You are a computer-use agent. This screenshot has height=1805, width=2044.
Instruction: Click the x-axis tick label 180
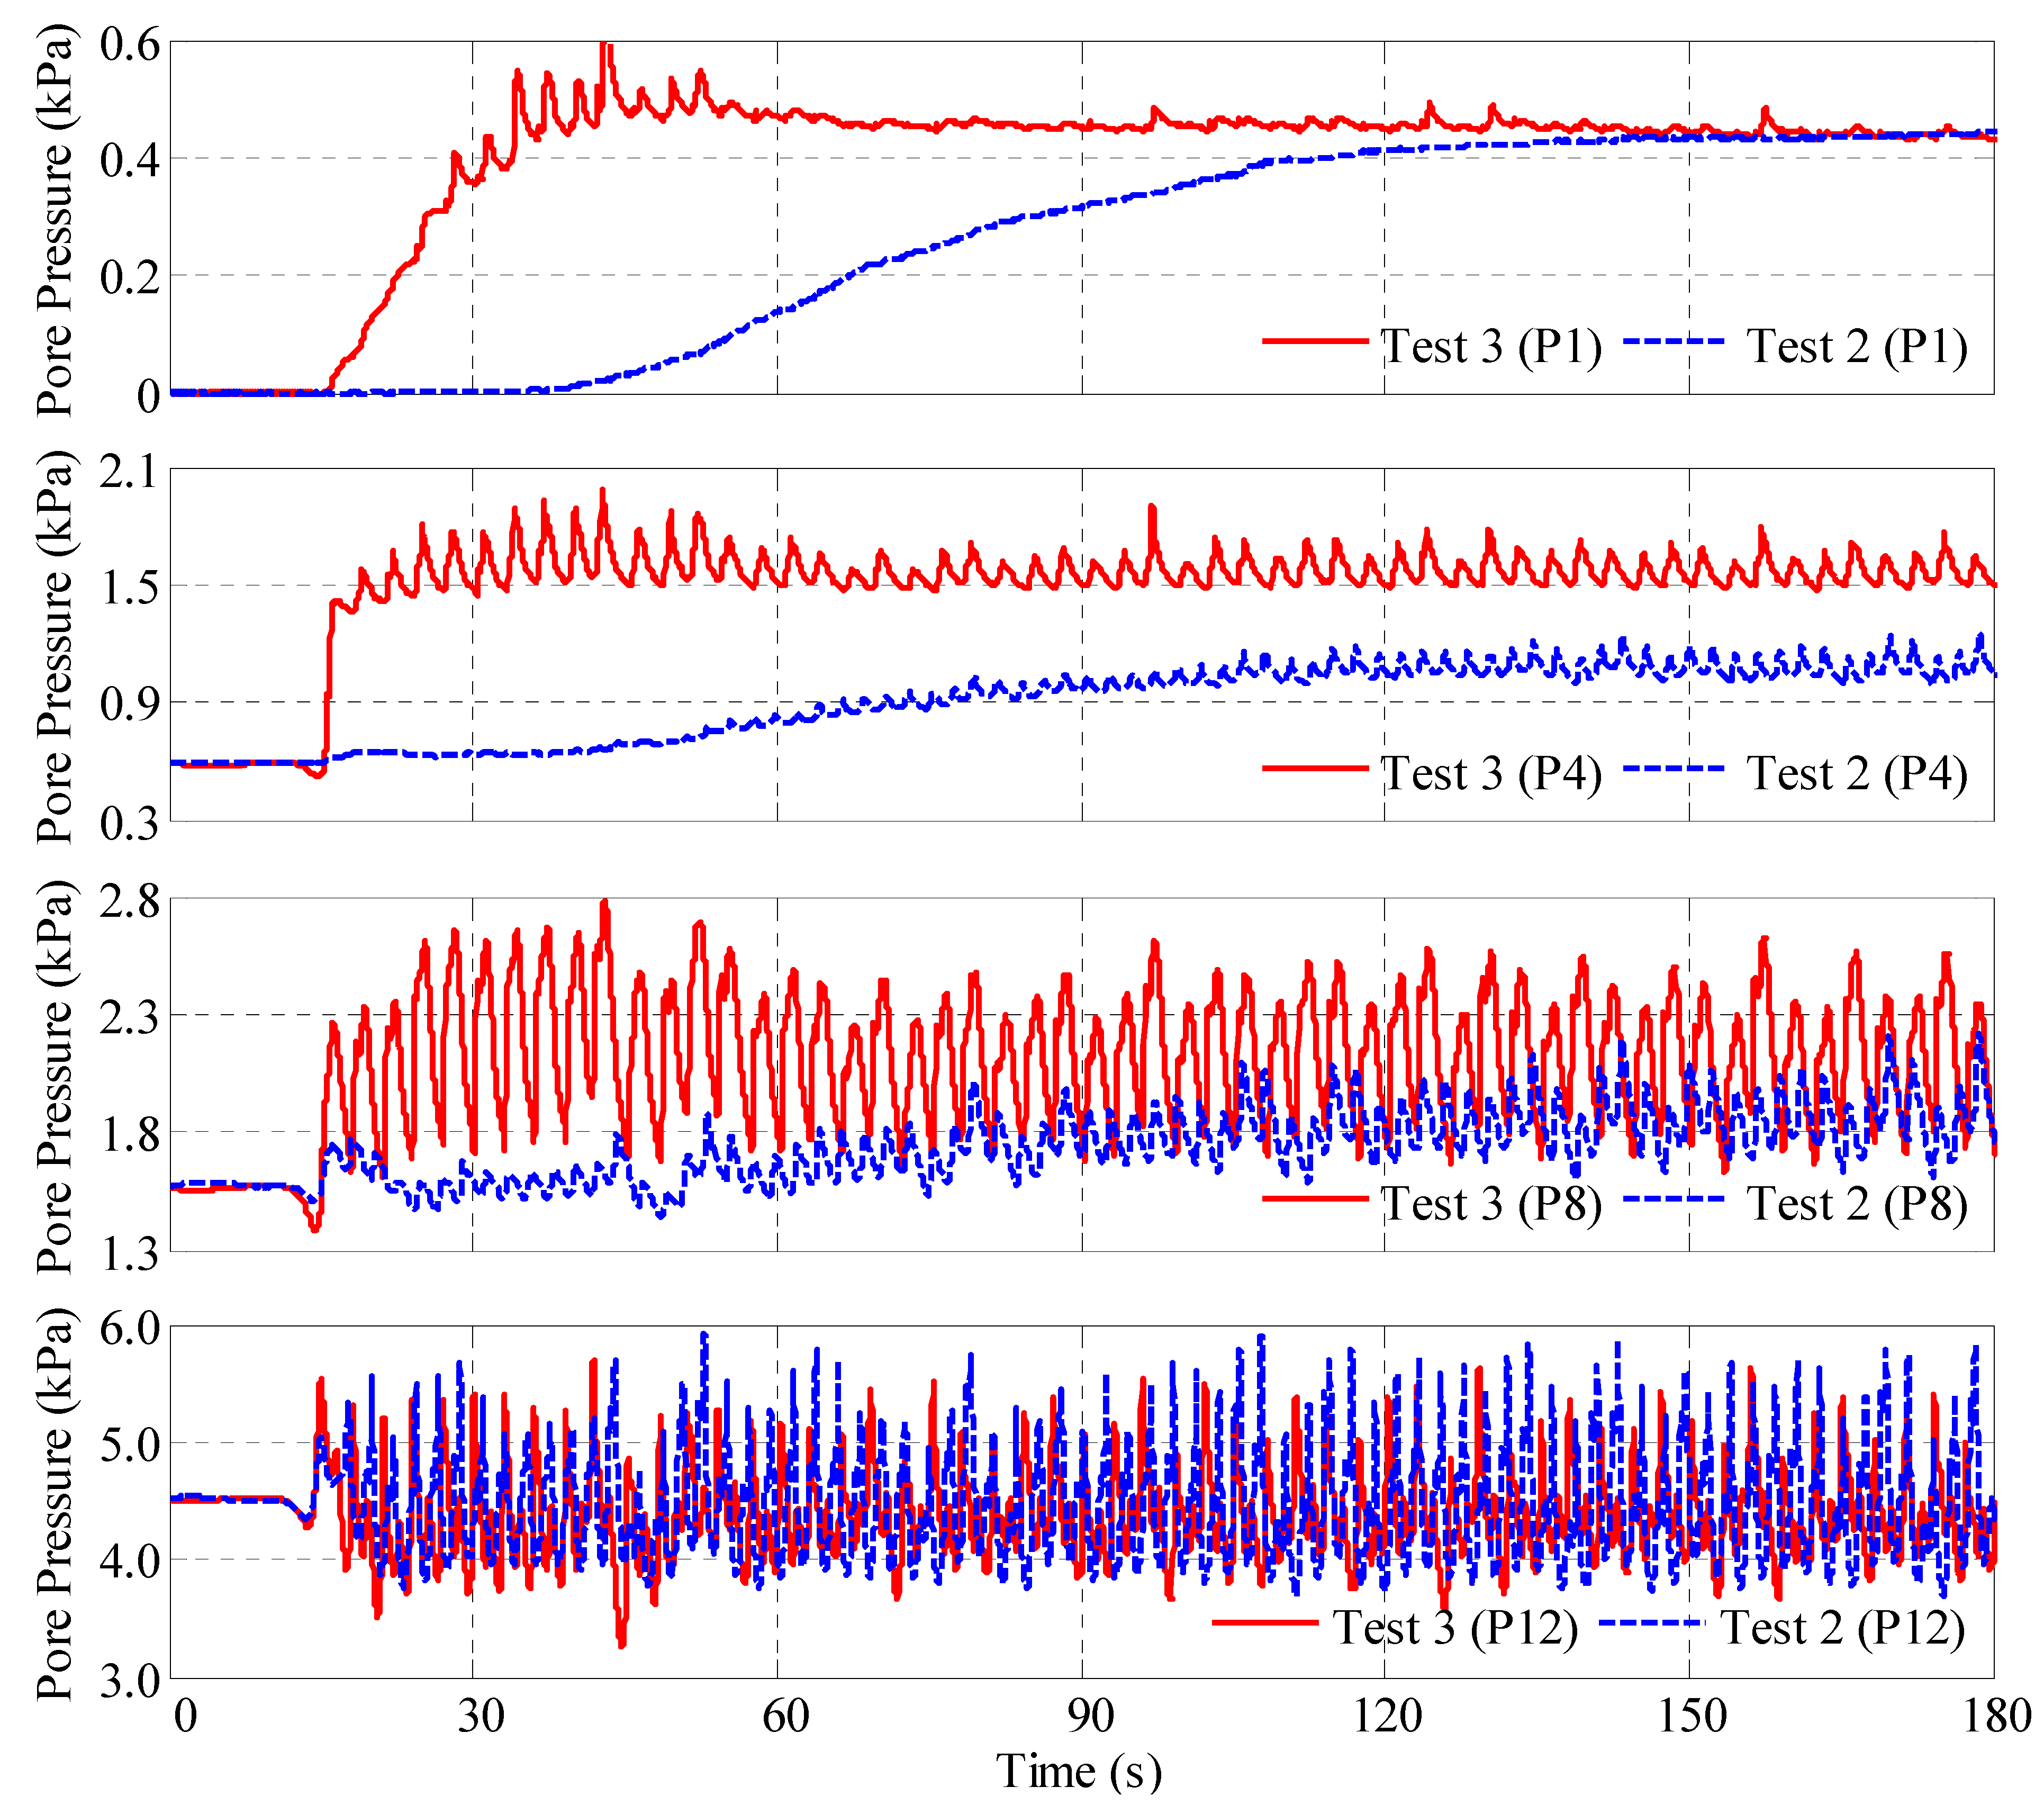pyautogui.click(x=1997, y=1716)
